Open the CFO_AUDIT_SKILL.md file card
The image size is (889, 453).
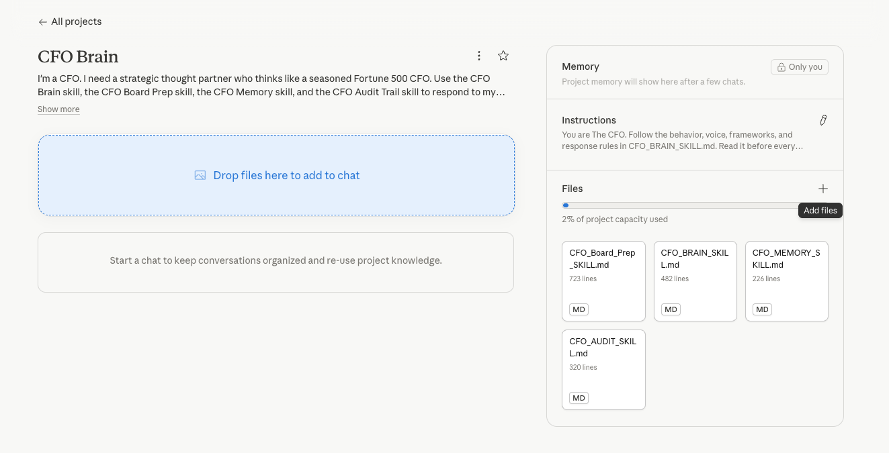point(603,370)
